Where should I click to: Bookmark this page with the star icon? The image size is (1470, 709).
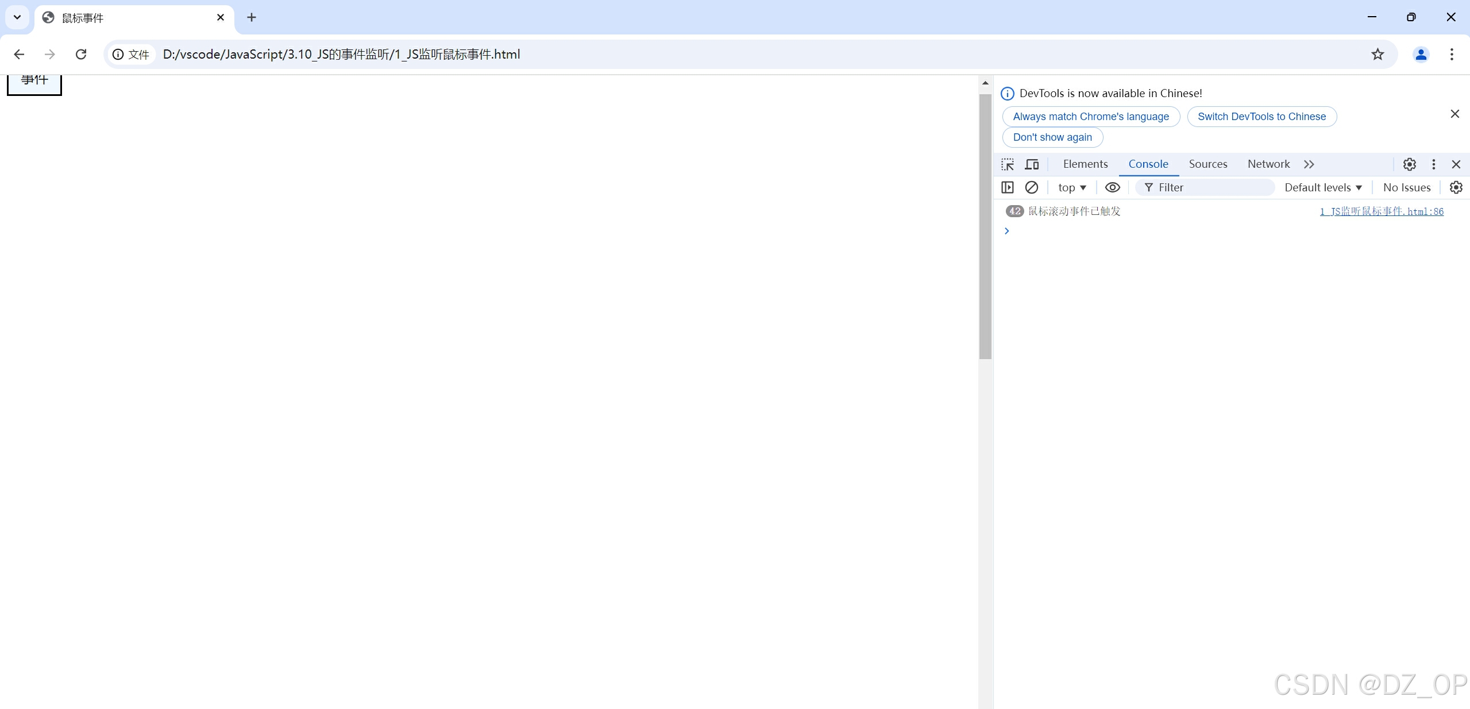1378,54
